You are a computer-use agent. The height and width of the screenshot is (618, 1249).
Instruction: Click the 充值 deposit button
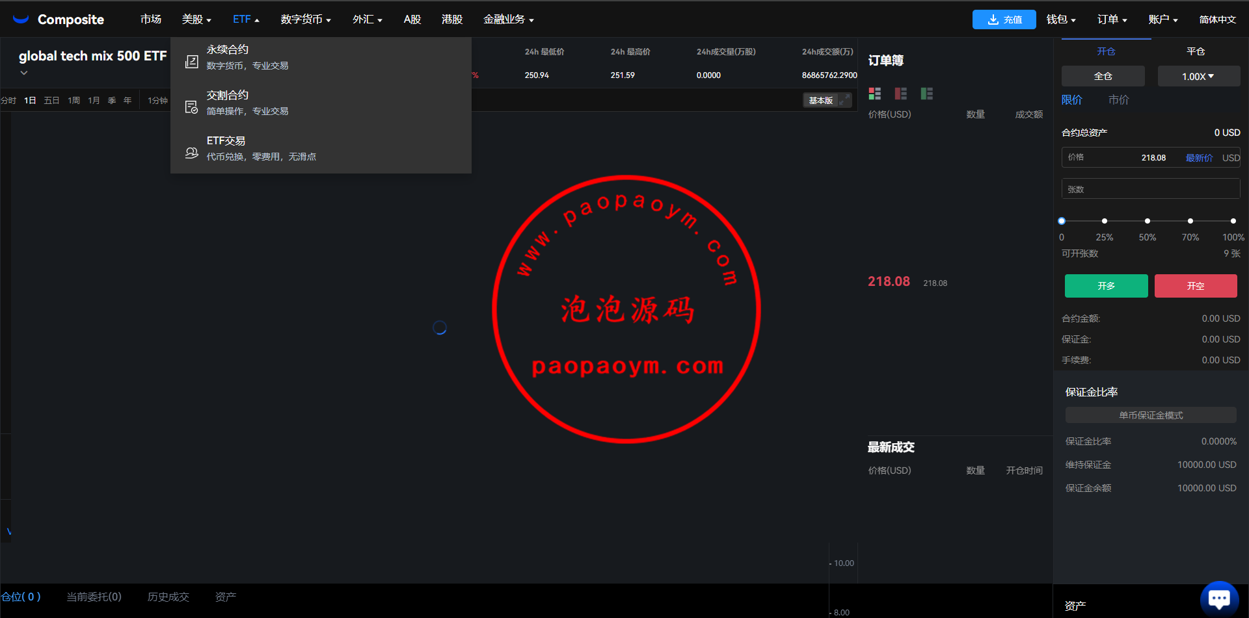[x=1004, y=19]
